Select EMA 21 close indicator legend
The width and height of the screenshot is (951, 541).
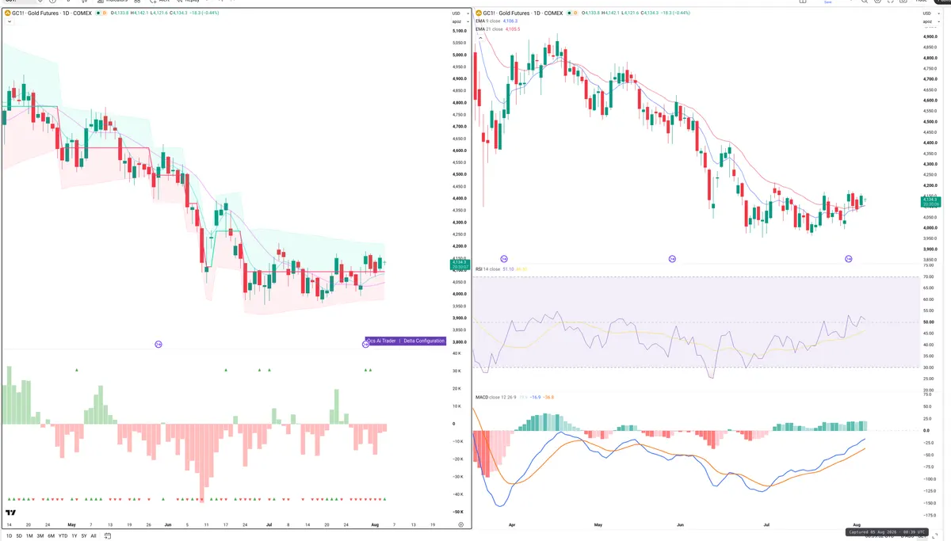point(489,29)
